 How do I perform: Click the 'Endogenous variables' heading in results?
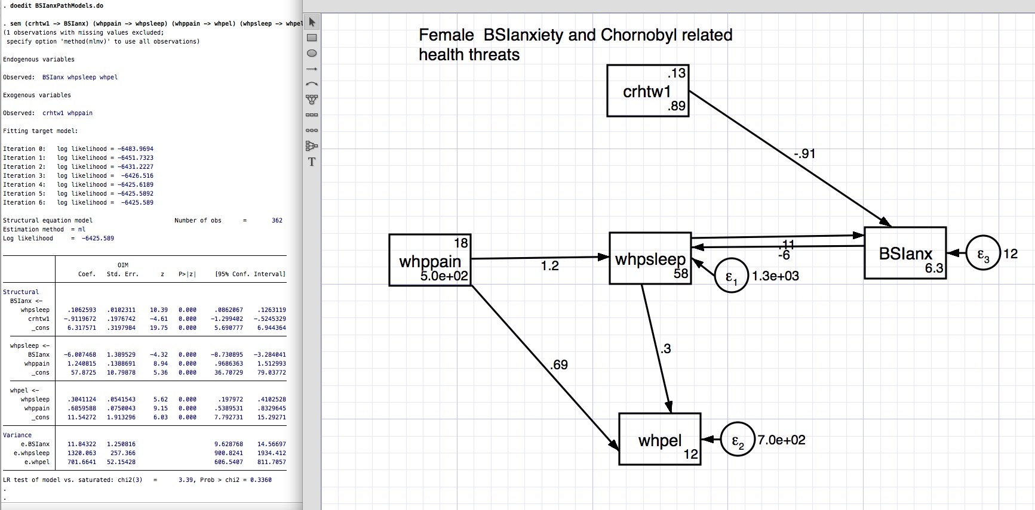point(39,60)
